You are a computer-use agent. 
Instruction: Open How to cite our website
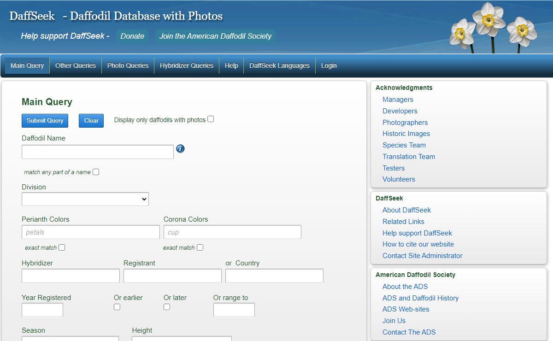point(418,244)
